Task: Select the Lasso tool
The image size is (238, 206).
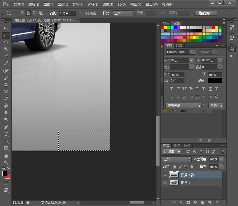Action: coord(6,42)
